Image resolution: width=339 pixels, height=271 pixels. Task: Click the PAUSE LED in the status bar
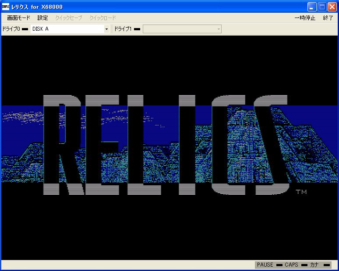click(279, 265)
